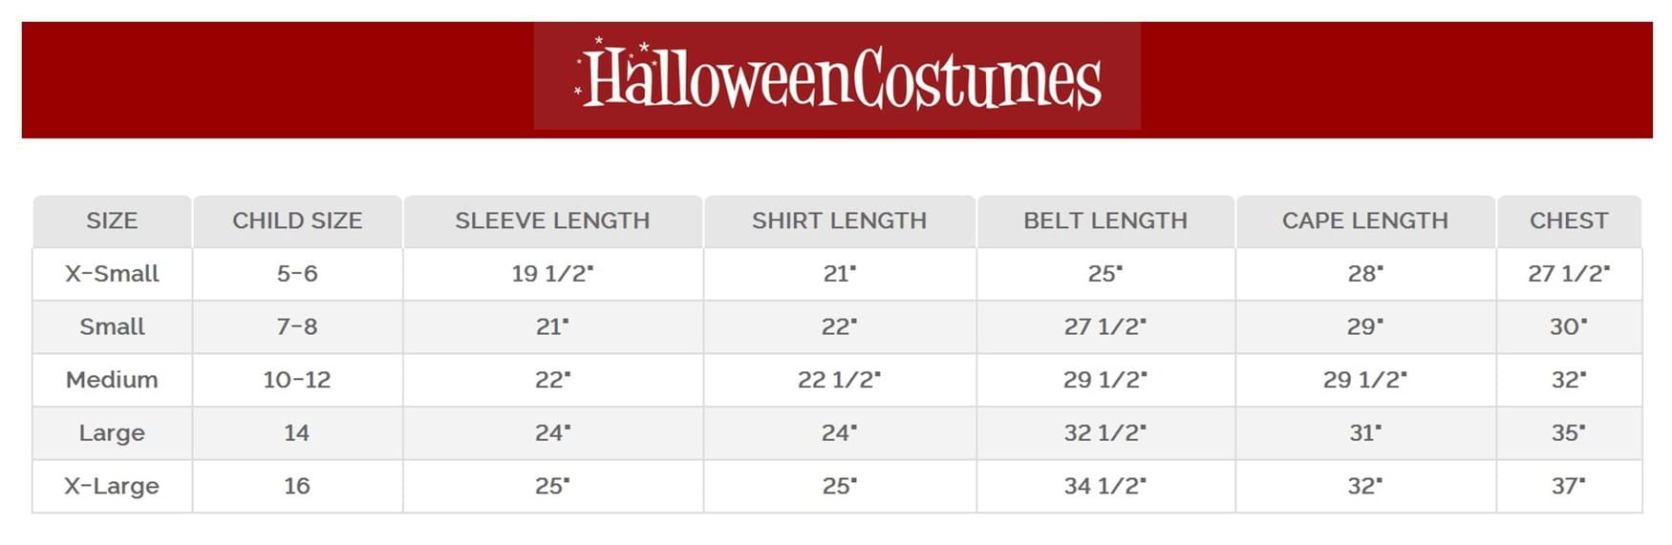Screen dimensions: 1672x545
Task: Click the SIZE column header
Action: click(x=112, y=221)
